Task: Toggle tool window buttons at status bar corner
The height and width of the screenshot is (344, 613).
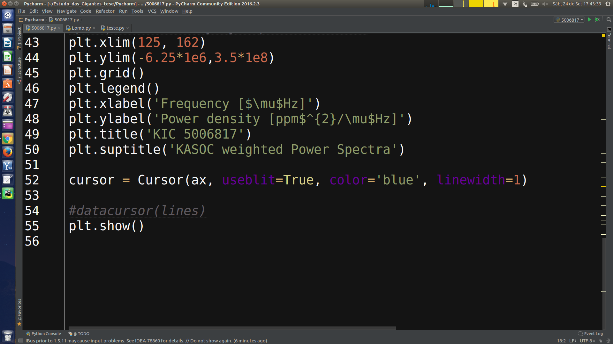Action: [21, 341]
